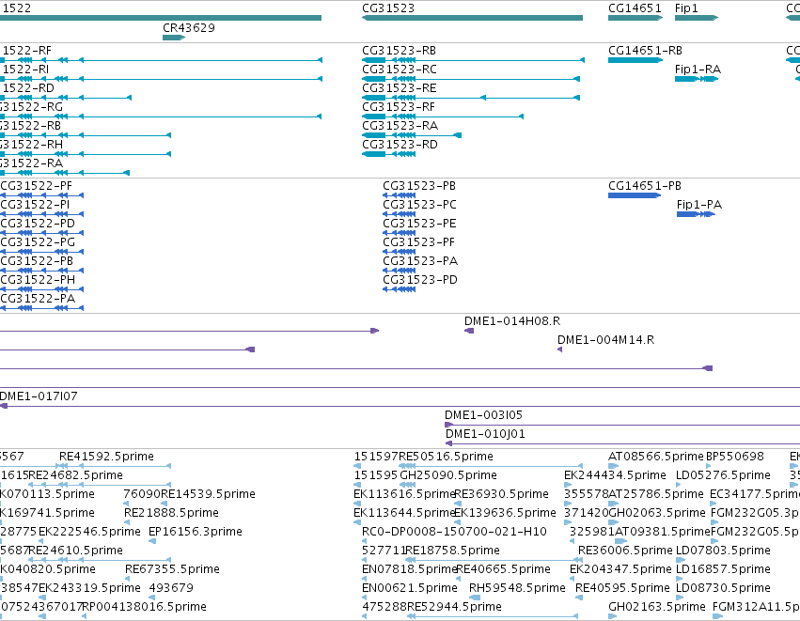Select BAC clone DME1-010J01
Viewport: 800px width, 621px height.
485,434
